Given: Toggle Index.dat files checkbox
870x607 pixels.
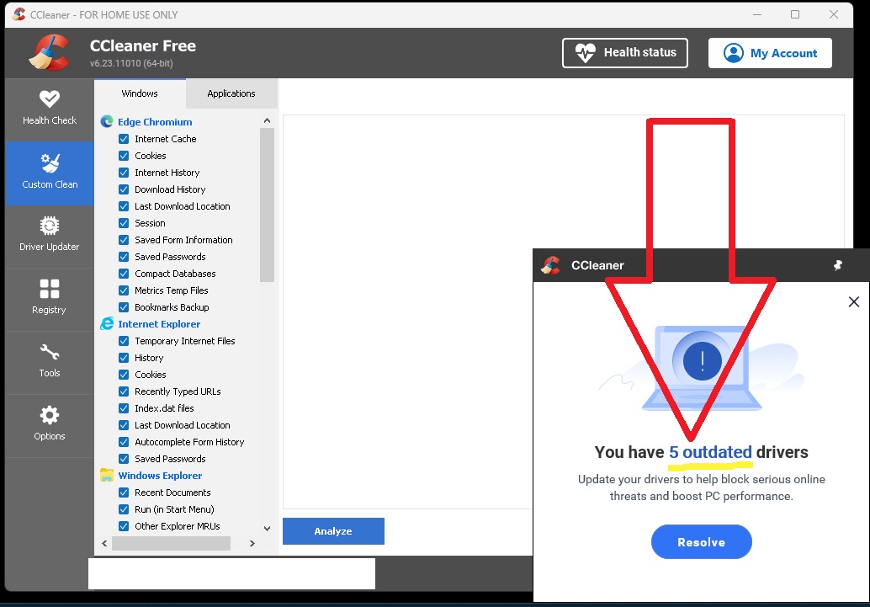Looking at the screenshot, I should (124, 408).
